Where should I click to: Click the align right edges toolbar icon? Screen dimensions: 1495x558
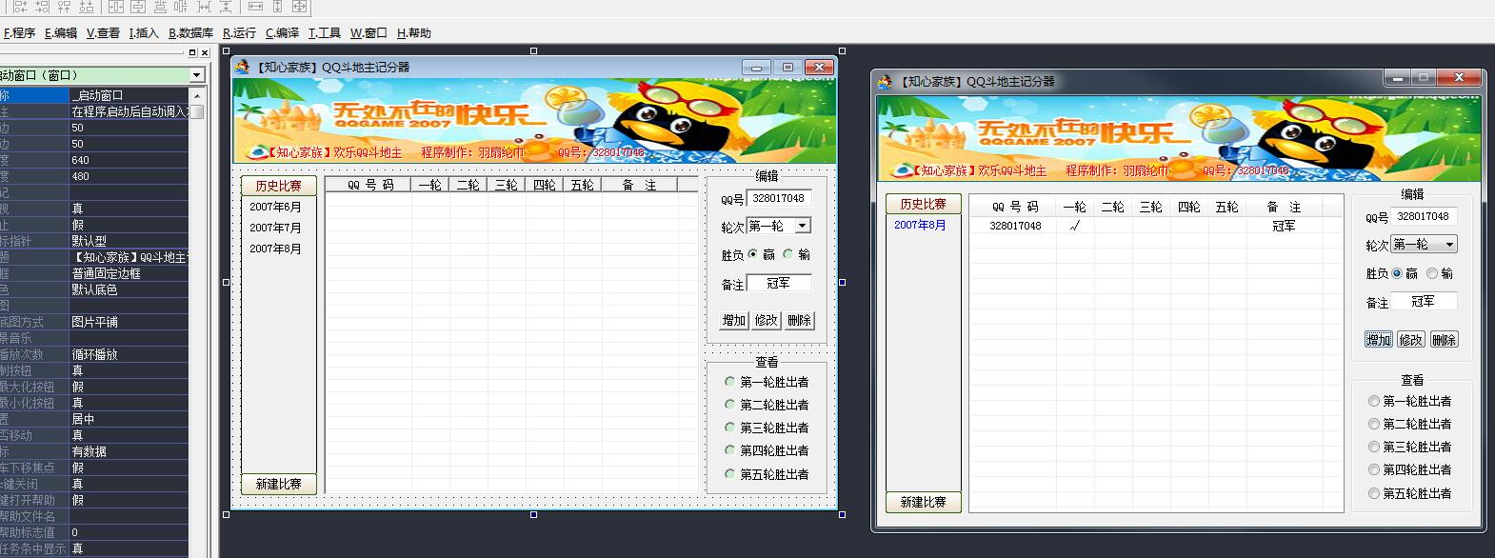tap(42, 6)
